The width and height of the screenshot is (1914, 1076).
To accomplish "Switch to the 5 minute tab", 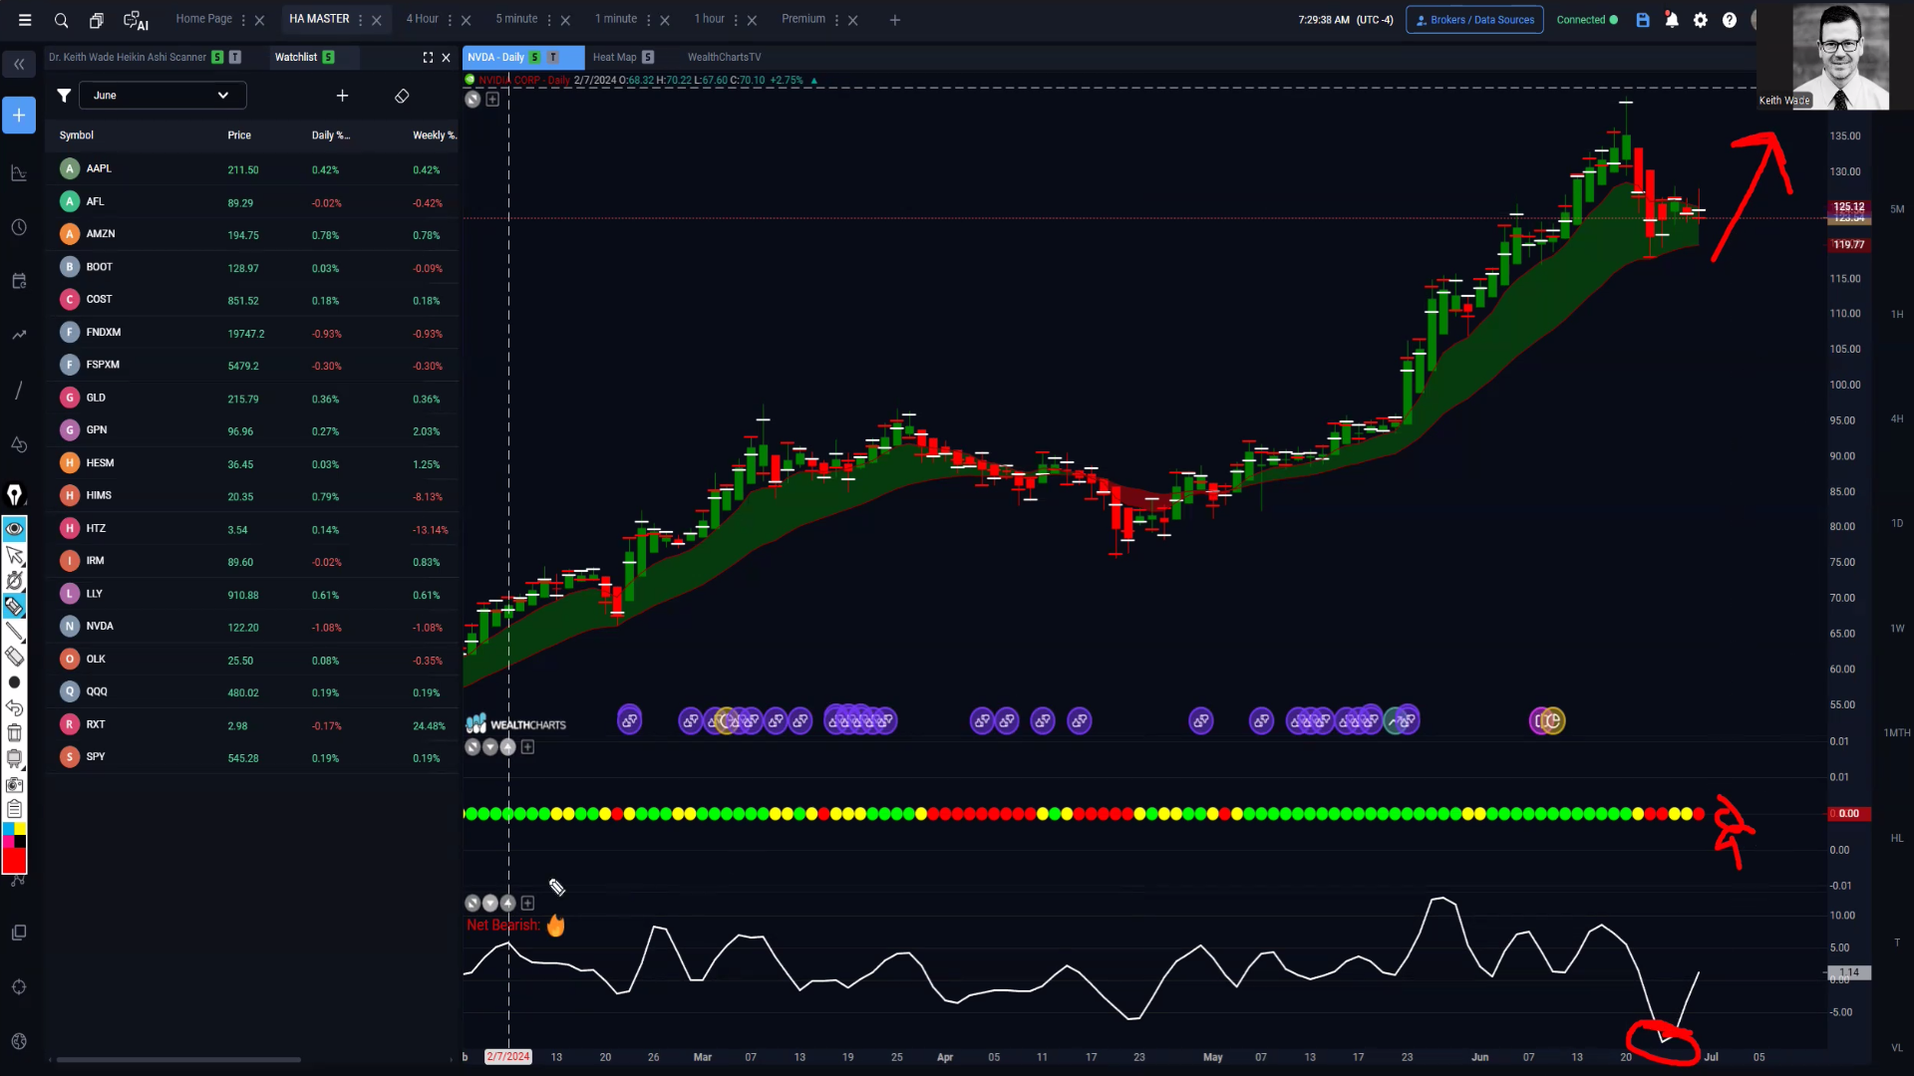I will click(x=516, y=19).
